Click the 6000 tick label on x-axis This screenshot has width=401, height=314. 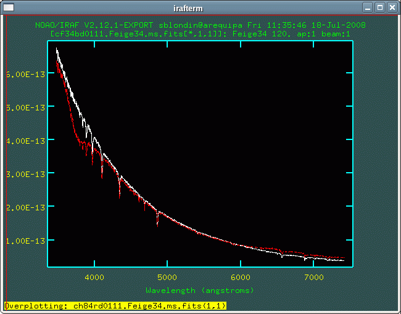(x=241, y=277)
